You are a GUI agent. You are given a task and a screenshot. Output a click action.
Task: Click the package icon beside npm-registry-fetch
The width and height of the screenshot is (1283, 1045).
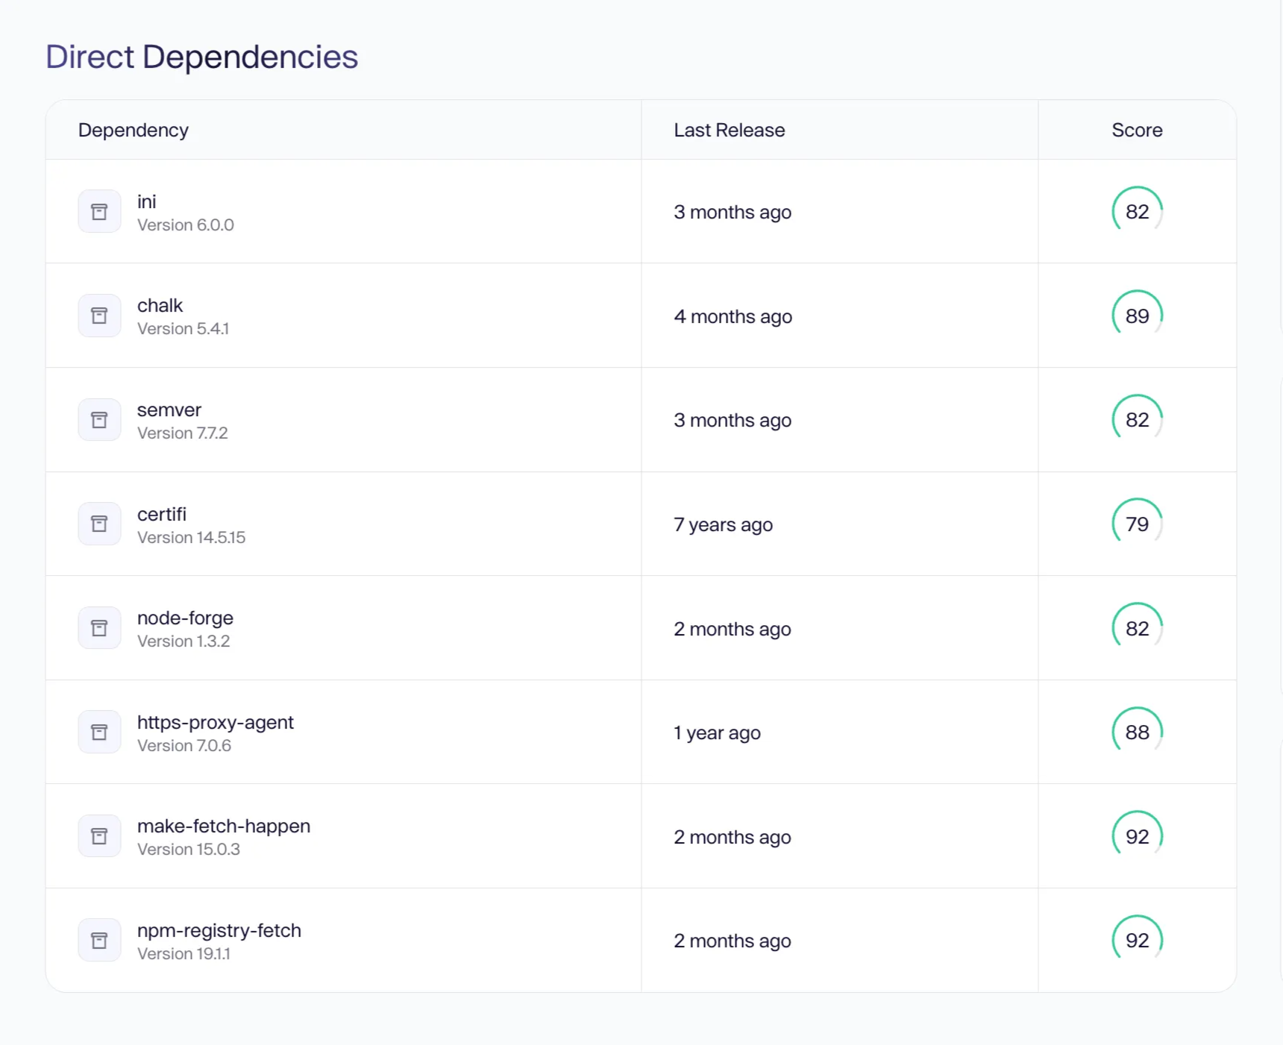tap(99, 940)
